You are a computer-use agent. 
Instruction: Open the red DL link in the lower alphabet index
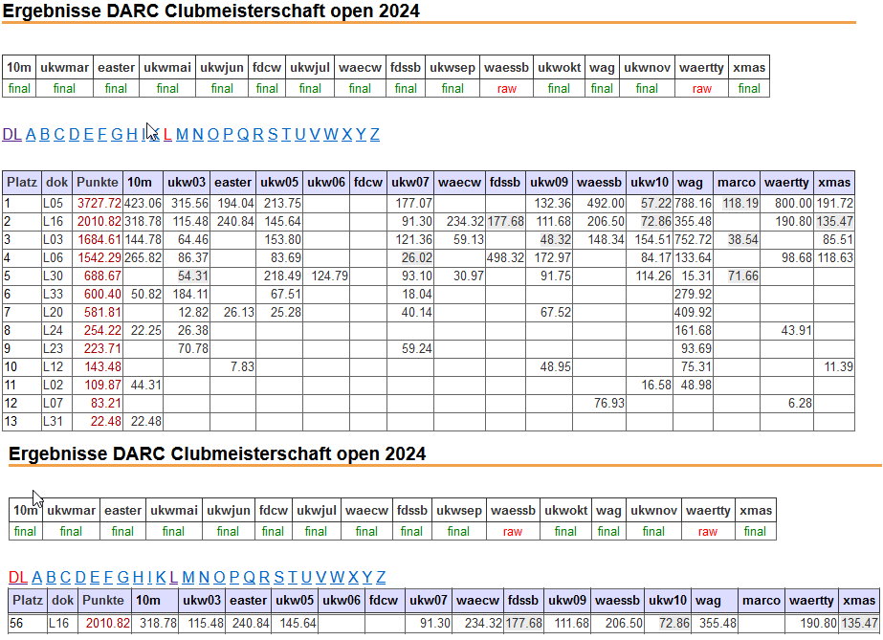coord(18,578)
